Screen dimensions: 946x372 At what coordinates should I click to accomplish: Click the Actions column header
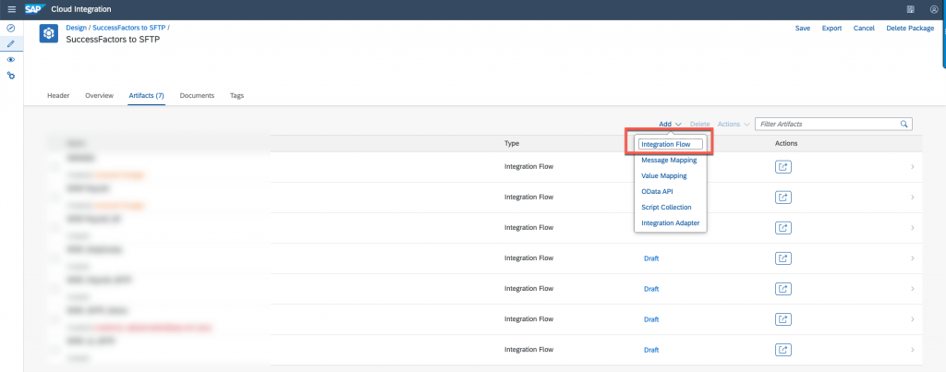(786, 143)
